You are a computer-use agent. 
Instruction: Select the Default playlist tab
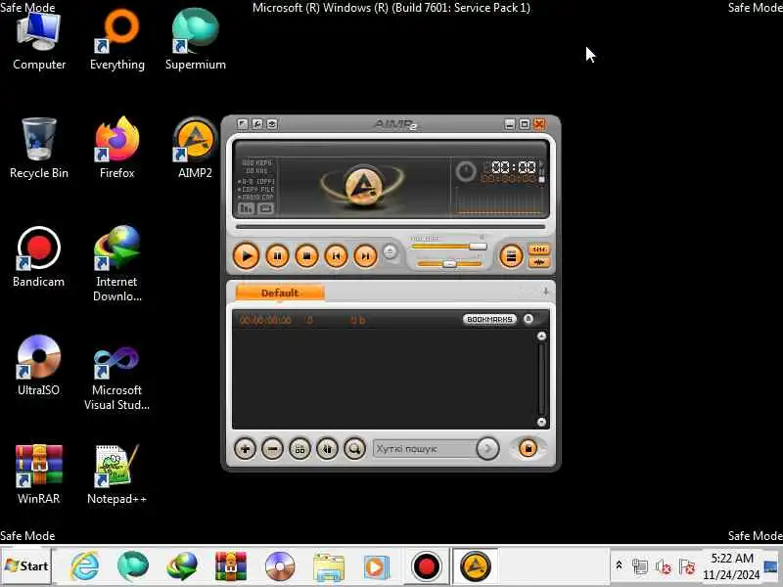click(x=280, y=293)
